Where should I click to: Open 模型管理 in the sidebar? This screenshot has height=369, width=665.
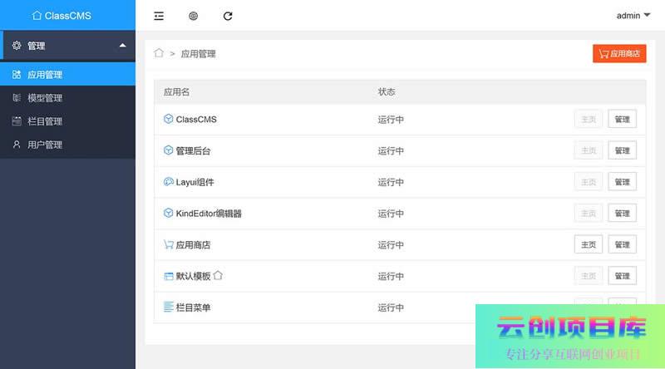click(x=45, y=98)
